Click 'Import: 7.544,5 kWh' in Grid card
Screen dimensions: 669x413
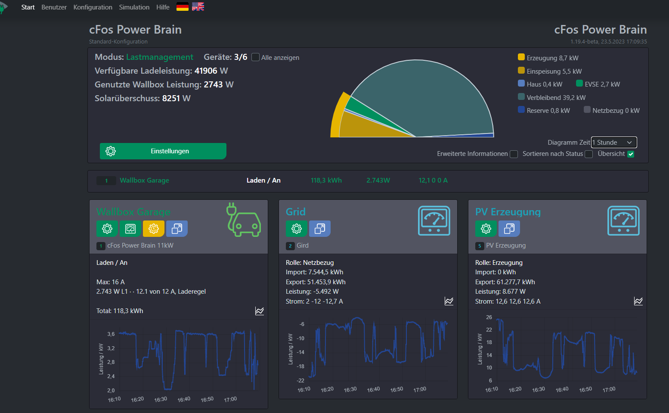(315, 272)
